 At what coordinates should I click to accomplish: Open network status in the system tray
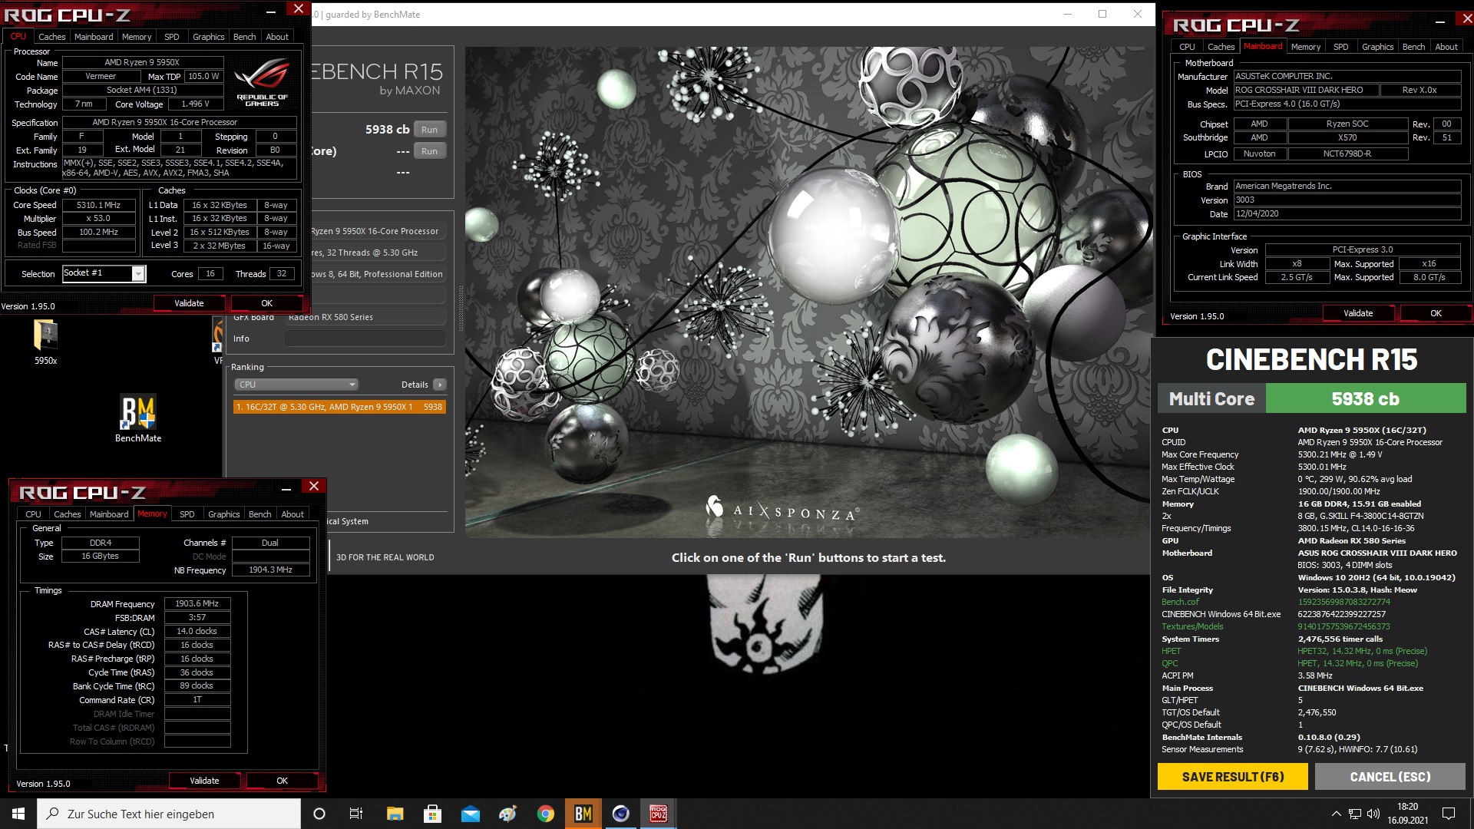(x=1355, y=814)
